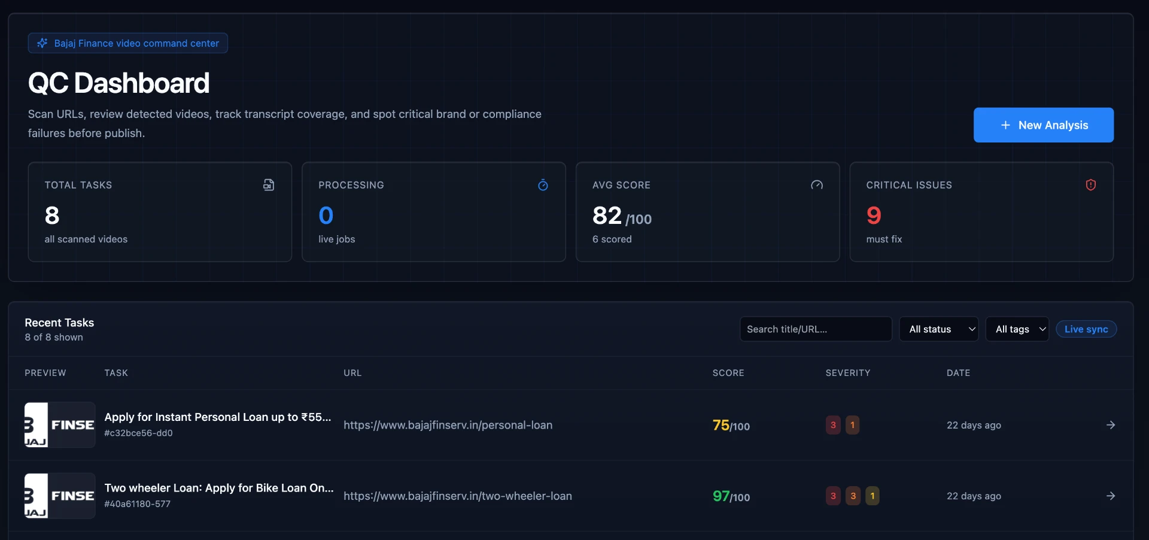Click the 75/100 score for personal loan
Image resolution: width=1149 pixels, height=540 pixels.
pyautogui.click(x=731, y=425)
